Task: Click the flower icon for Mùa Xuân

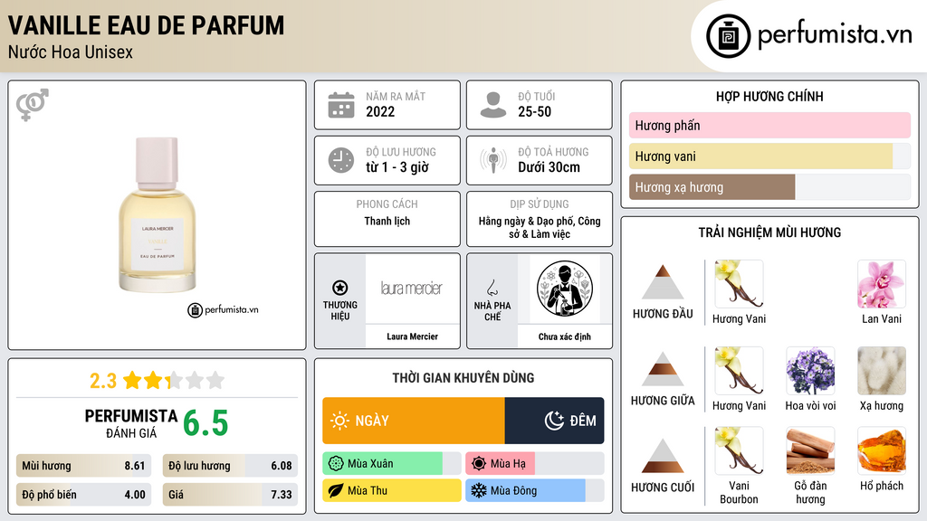Action: point(336,463)
